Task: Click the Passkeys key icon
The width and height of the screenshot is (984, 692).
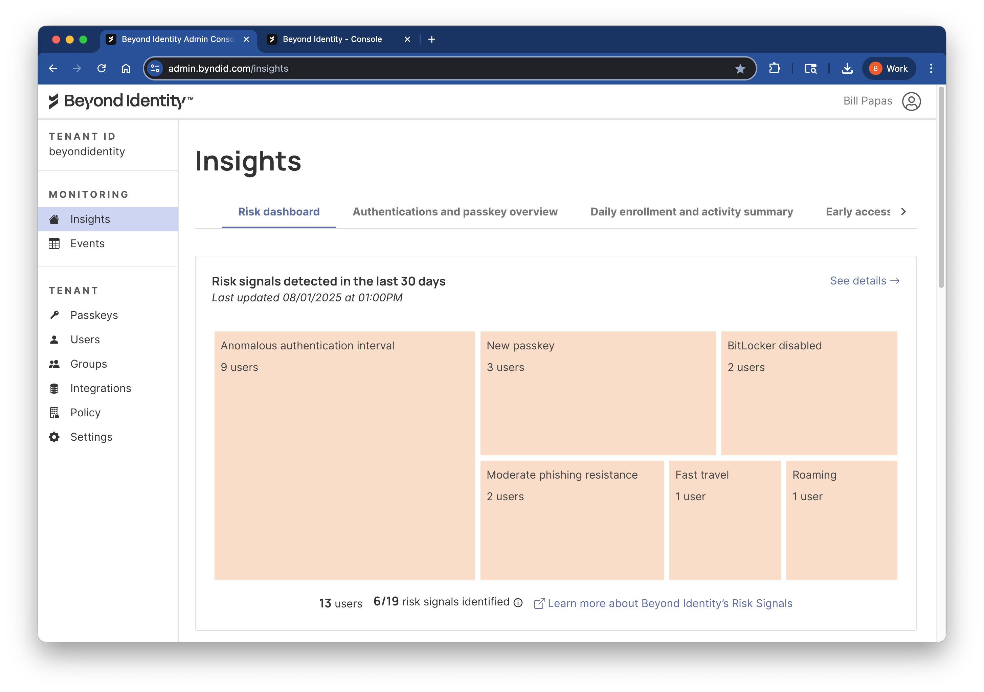Action: pyautogui.click(x=54, y=315)
